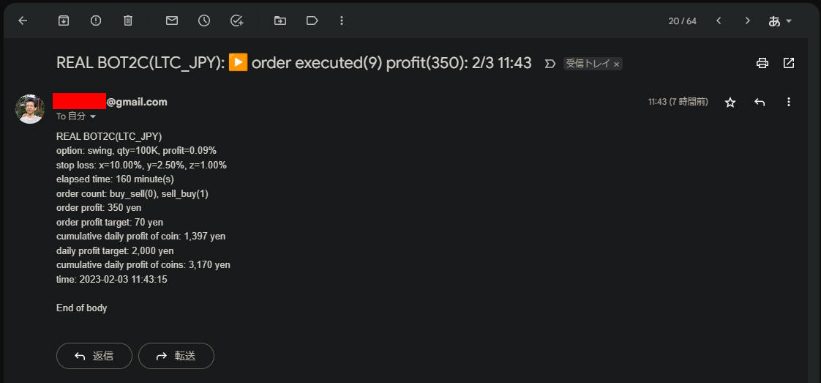
Task: Go back to inbox with arrow
Action: (23, 21)
